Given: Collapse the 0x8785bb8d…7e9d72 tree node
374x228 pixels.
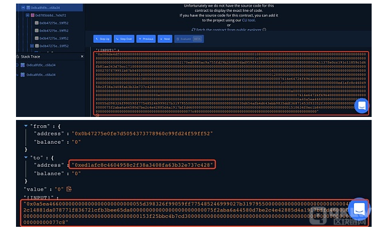Looking at the screenshot, I should (x=27, y=15).
